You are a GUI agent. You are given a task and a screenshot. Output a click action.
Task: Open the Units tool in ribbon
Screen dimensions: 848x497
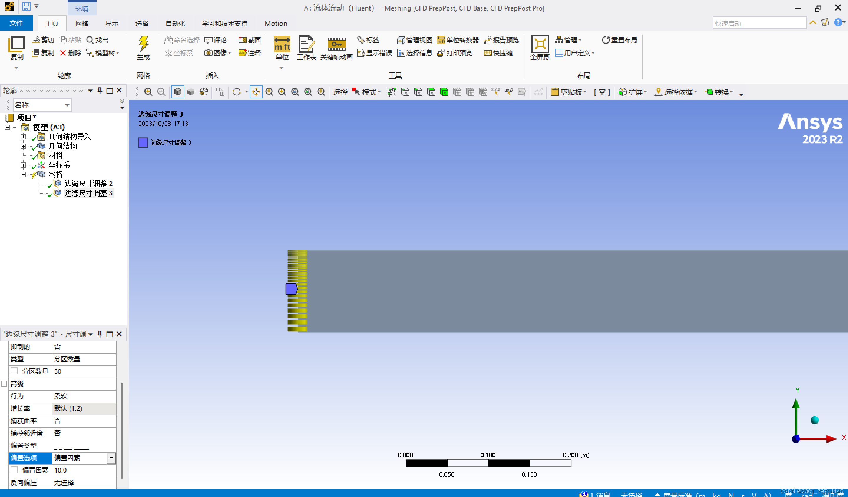(x=282, y=44)
